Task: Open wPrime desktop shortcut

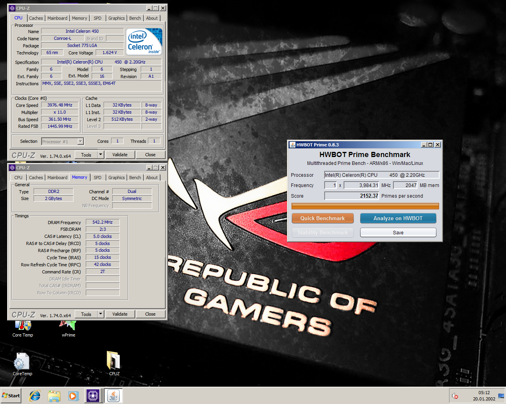Action: pyautogui.click(x=68, y=328)
